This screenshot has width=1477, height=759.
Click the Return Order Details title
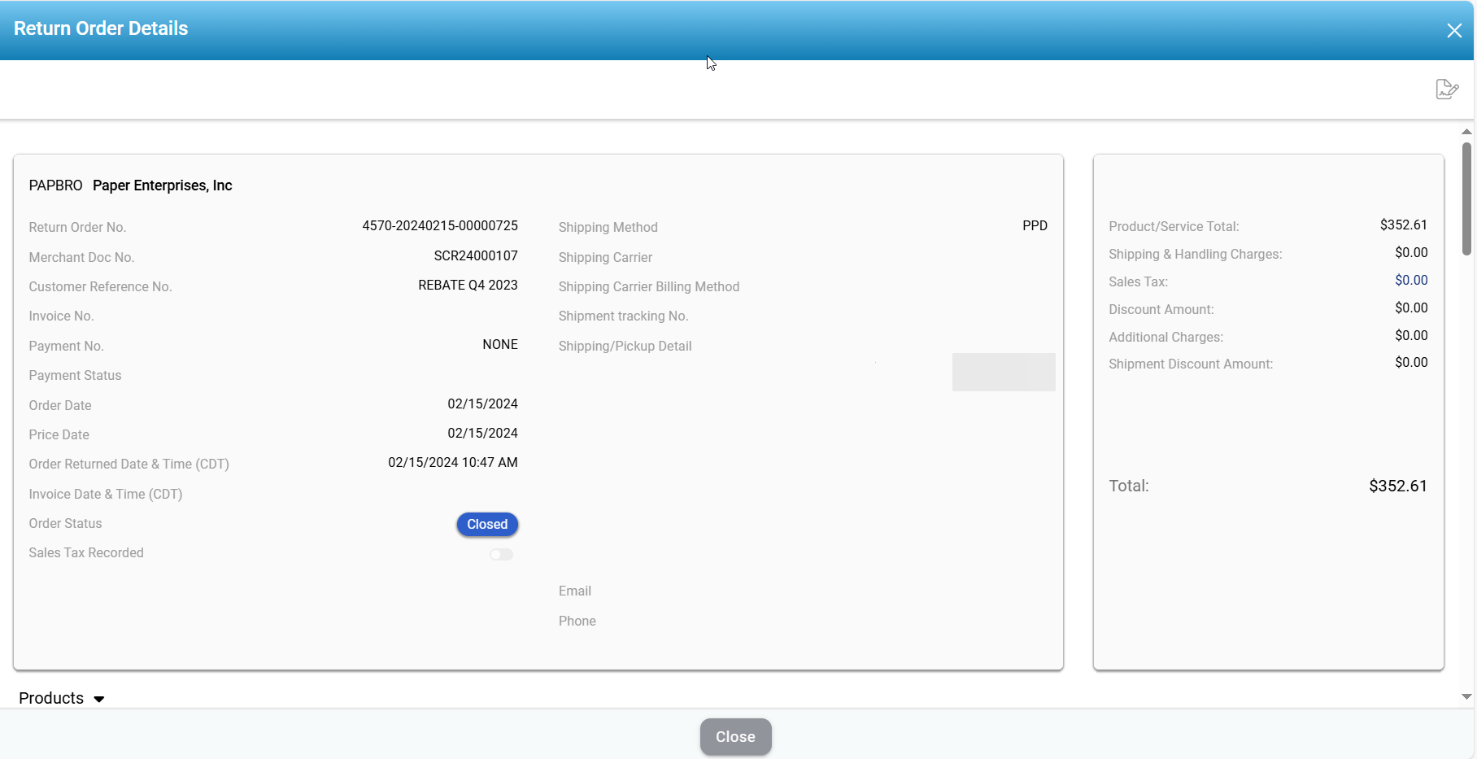click(x=101, y=28)
